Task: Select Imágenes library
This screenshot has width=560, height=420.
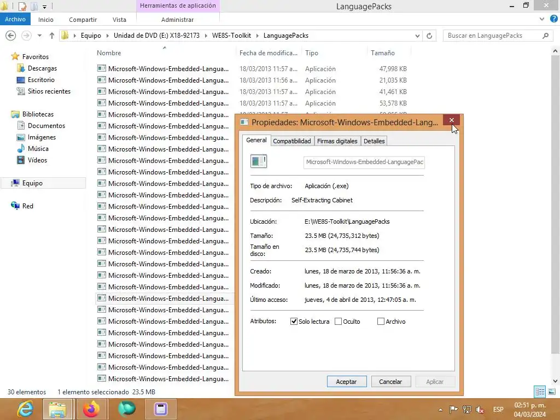Action: point(42,137)
